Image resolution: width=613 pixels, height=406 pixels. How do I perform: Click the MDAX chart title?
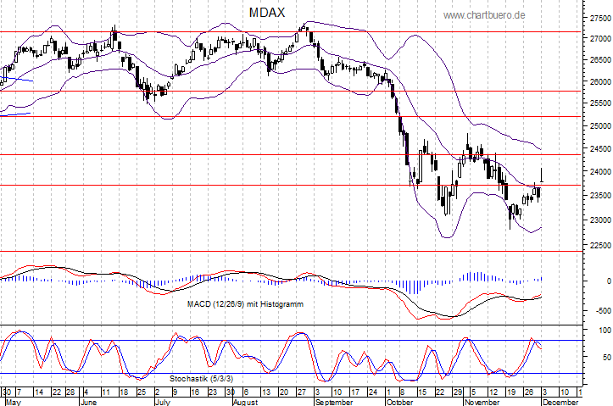click(266, 13)
